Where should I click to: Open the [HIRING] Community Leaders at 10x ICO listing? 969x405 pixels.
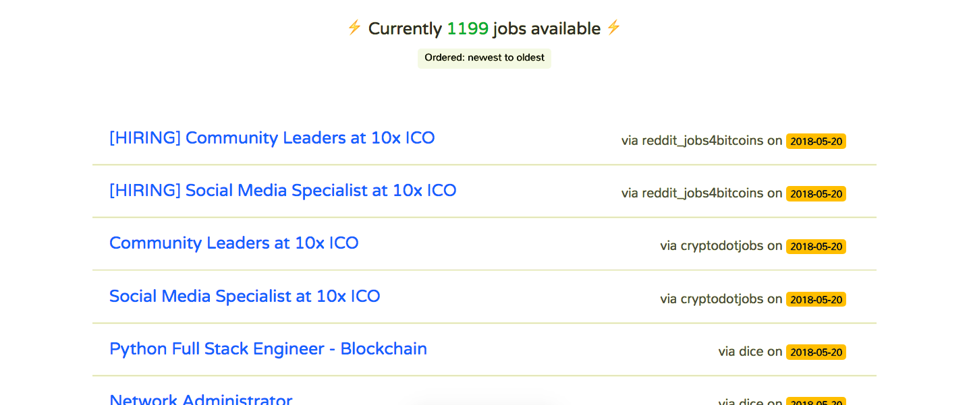pos(272,137)
